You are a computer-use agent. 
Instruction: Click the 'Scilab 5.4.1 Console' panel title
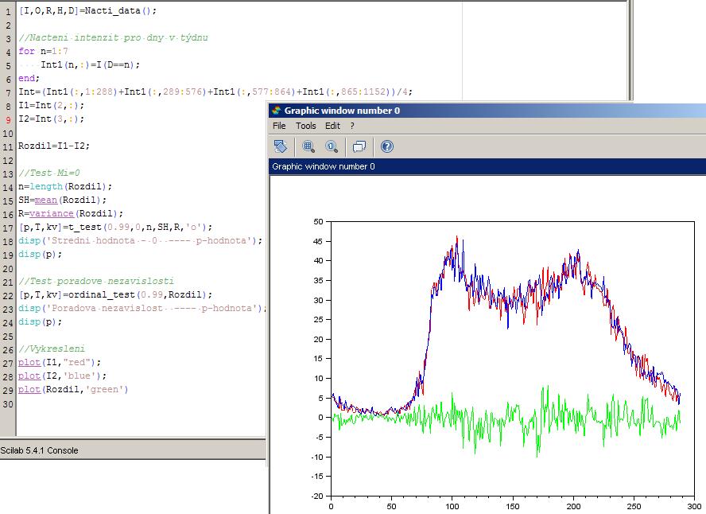(x=39, y=450)
